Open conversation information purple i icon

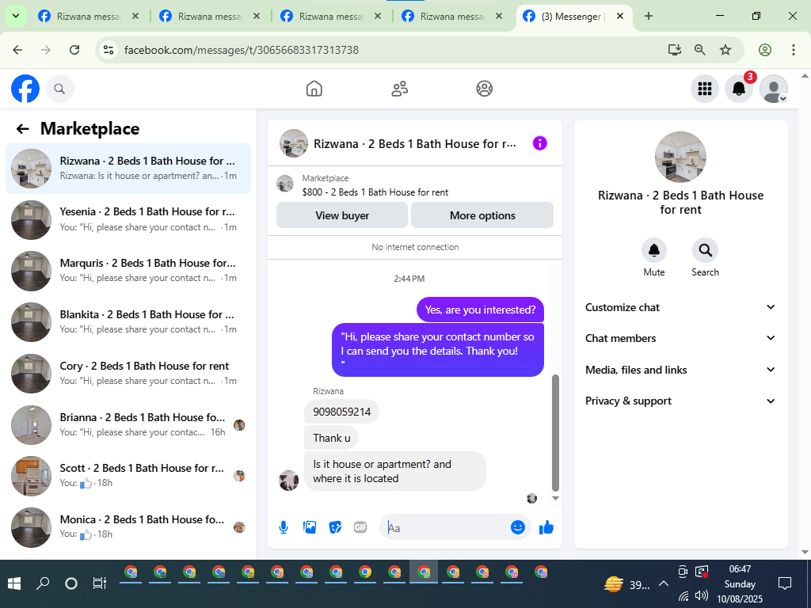pos(539,143)
